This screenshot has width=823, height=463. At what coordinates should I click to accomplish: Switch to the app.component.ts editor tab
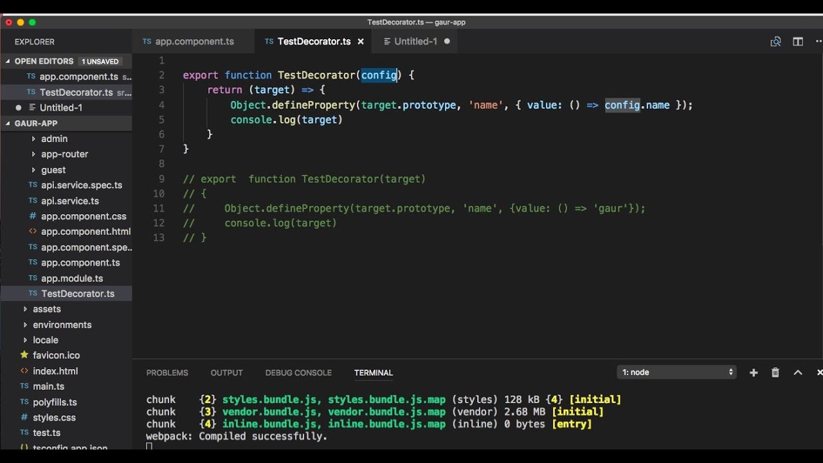click(194, 41)
